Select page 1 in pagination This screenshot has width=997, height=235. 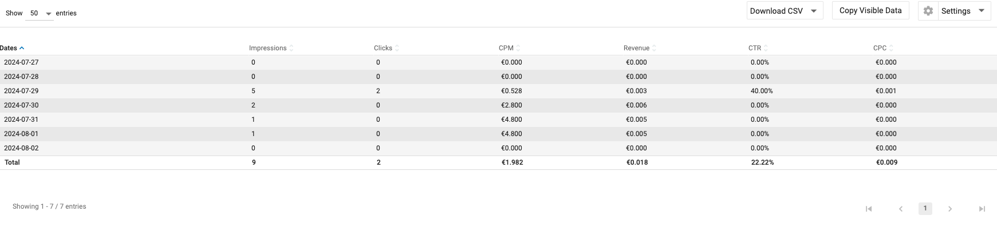tap(925, 209)
